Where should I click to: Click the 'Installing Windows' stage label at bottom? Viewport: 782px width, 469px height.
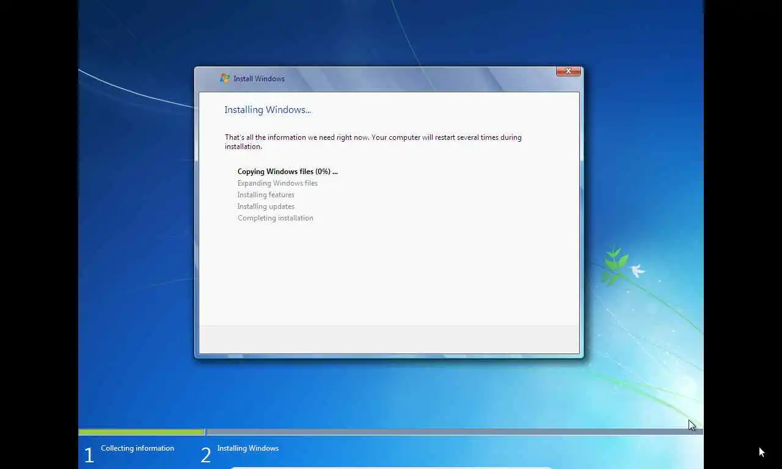248,448
